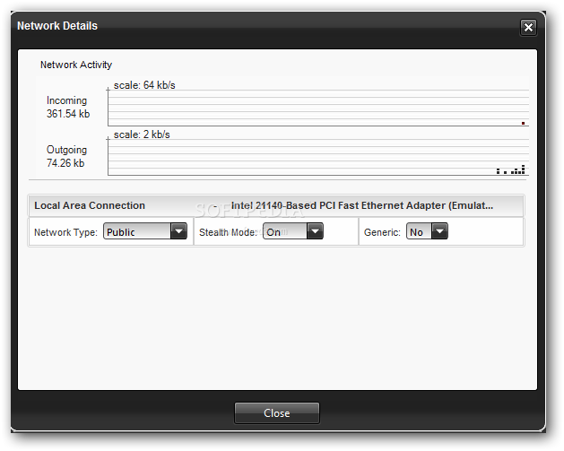
Task: Click the scale: 2 kb/s label
Action: [142, 134]
